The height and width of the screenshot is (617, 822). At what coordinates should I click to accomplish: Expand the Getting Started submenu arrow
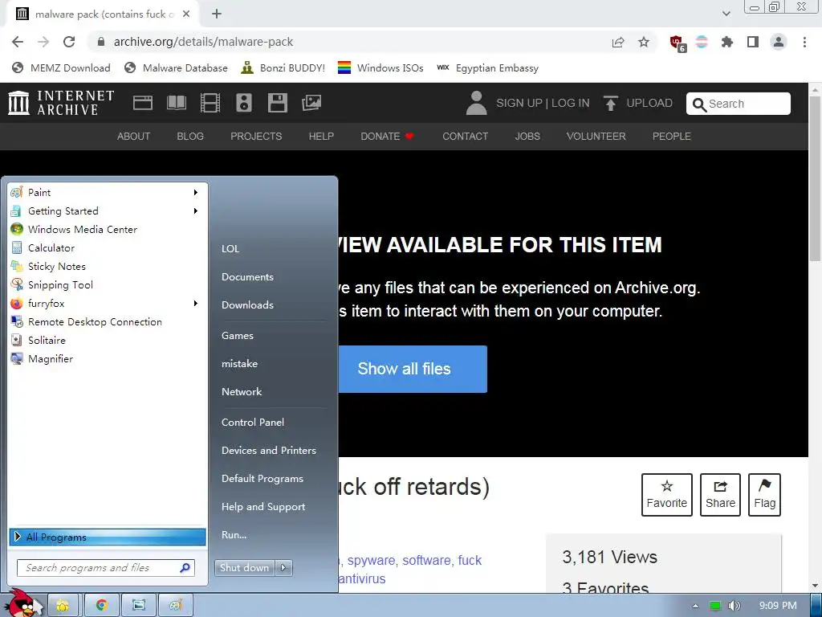coord(196,211)
